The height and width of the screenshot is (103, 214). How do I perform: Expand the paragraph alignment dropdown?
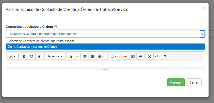point(101,56)
